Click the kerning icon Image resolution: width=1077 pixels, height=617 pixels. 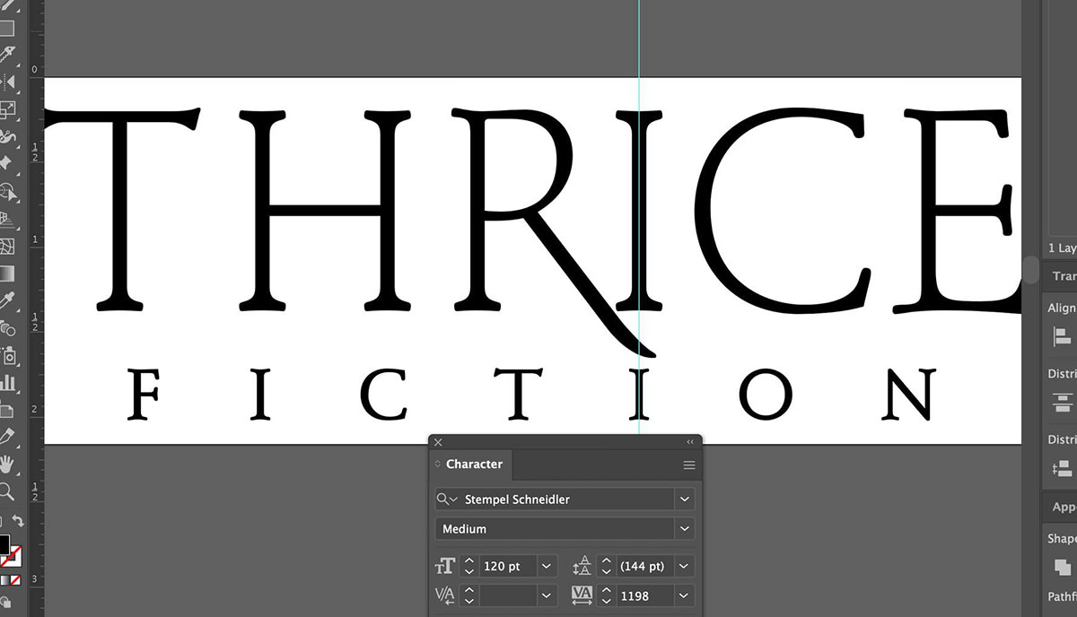(445, 595)
